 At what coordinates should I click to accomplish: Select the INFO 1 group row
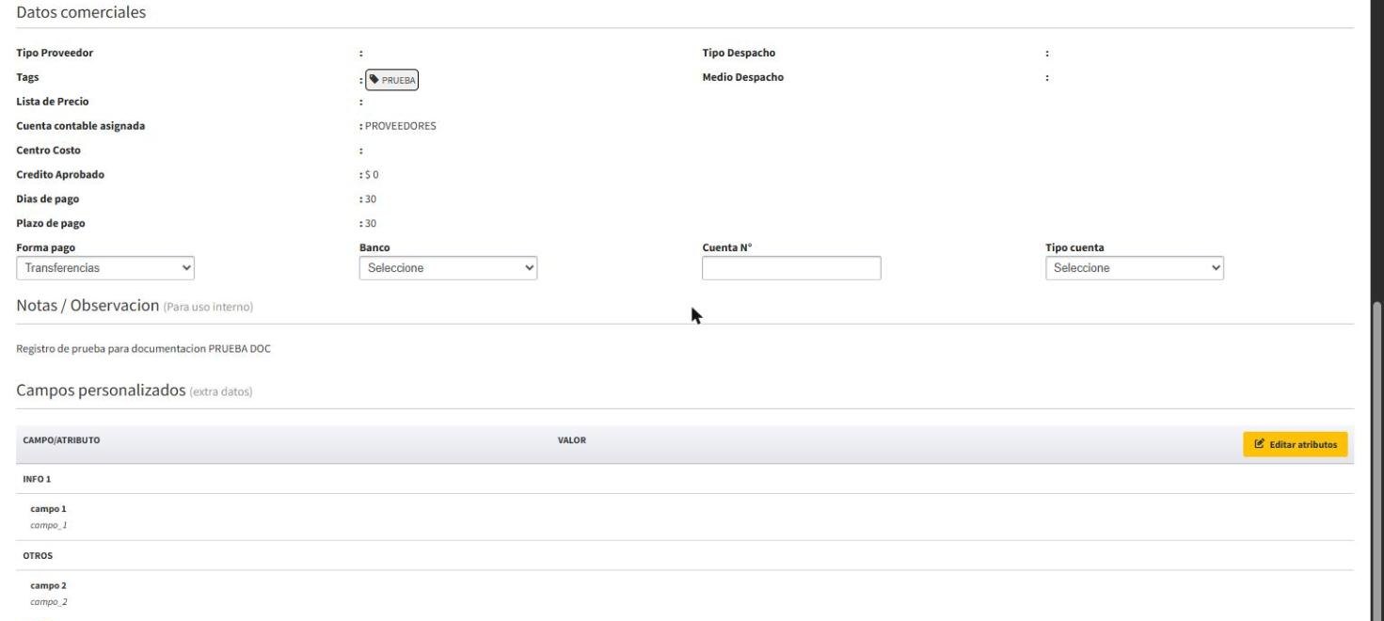(x=685, y=479)
